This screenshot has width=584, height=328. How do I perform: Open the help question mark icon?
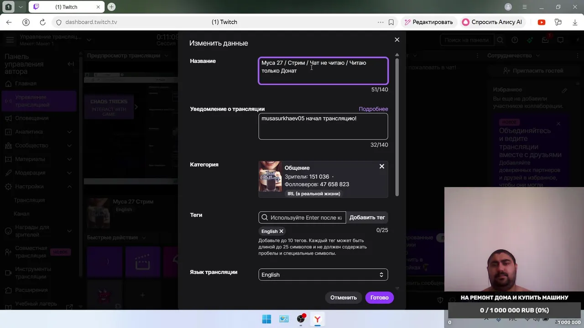click(515, 40)
